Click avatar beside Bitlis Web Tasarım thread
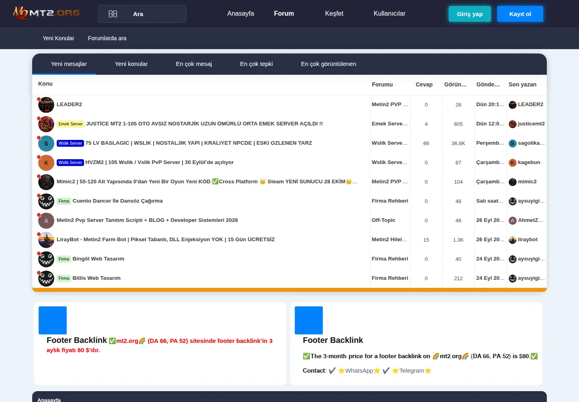The image size is (579, 402). click(x=46, y=279)
